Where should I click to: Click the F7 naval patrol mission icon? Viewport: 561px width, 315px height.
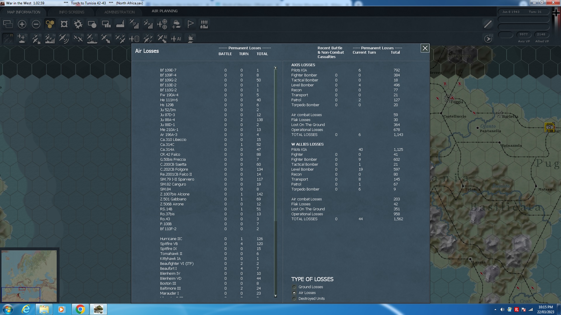click(92, 38)
